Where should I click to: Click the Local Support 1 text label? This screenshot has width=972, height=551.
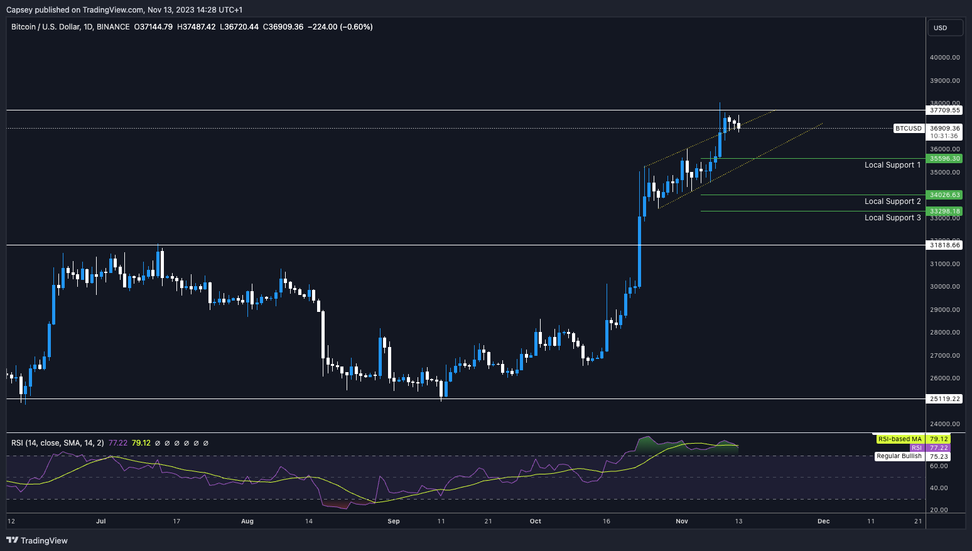pyautogui.click(x=893, y=164)
